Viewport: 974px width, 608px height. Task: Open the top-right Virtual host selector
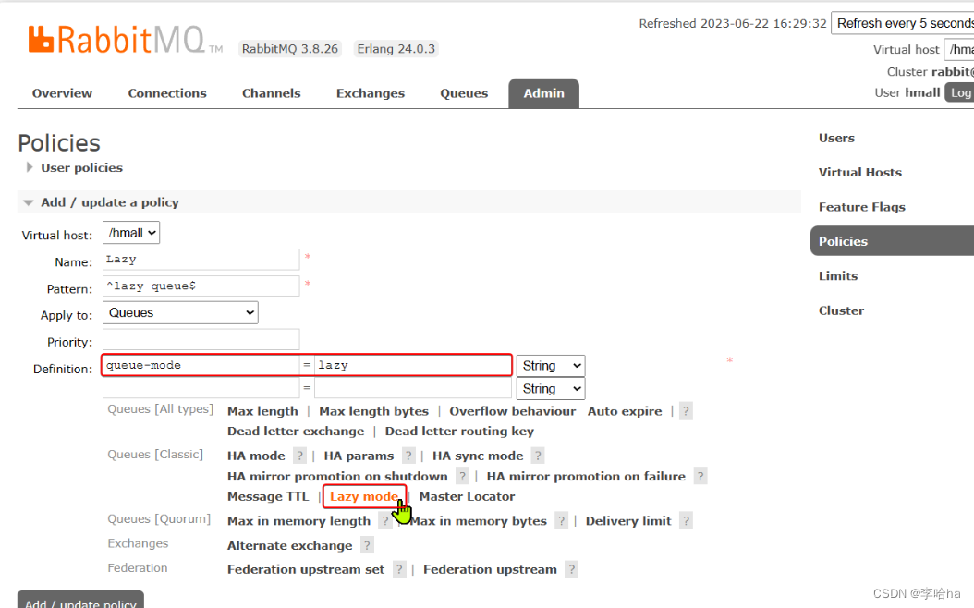(x=959, y=49)
